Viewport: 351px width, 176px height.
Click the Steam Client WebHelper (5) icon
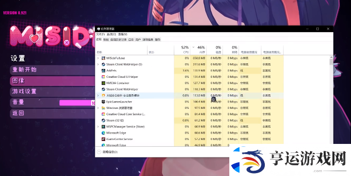(103, 64)
